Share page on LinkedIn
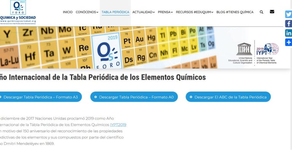This screenshot has width=292, height=164. coord(288,33)
